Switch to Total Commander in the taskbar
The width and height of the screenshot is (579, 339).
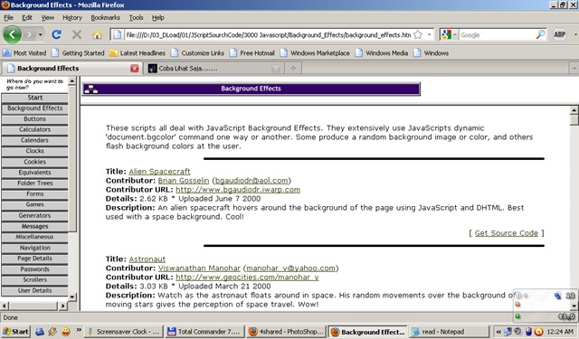tap(205, 332)
